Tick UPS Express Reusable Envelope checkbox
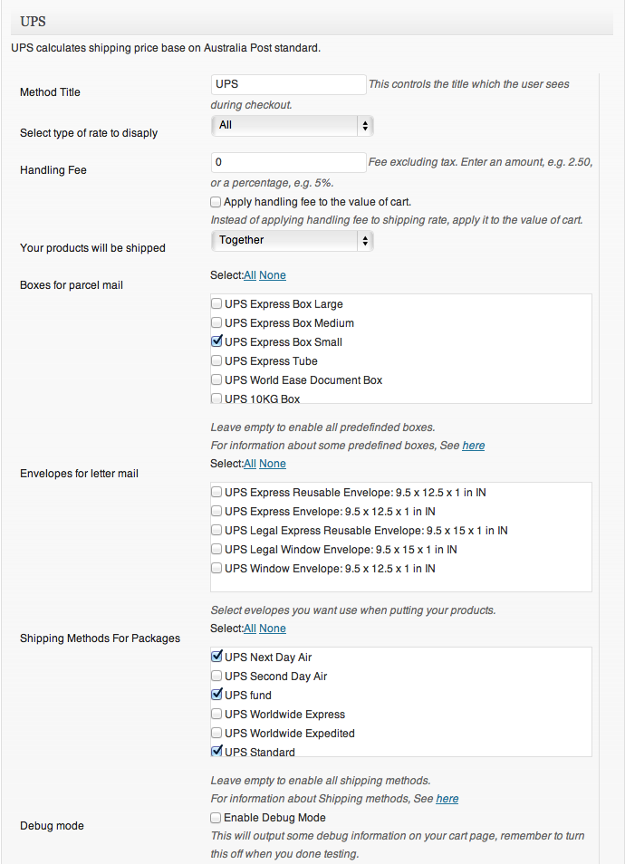Image resolution: width=625 pixels, height=864 pixels. pyautogui.click(x=216, y=493)
